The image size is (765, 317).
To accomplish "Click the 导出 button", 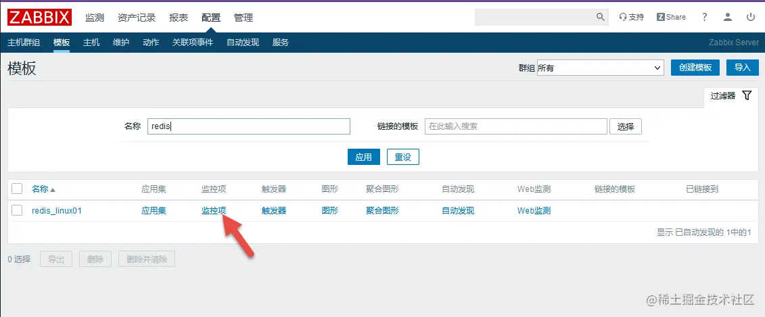I will coord(55,259).
